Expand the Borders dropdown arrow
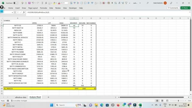Image resolution: width=192 pixels, height=108 pixels. tap(52, 3)
